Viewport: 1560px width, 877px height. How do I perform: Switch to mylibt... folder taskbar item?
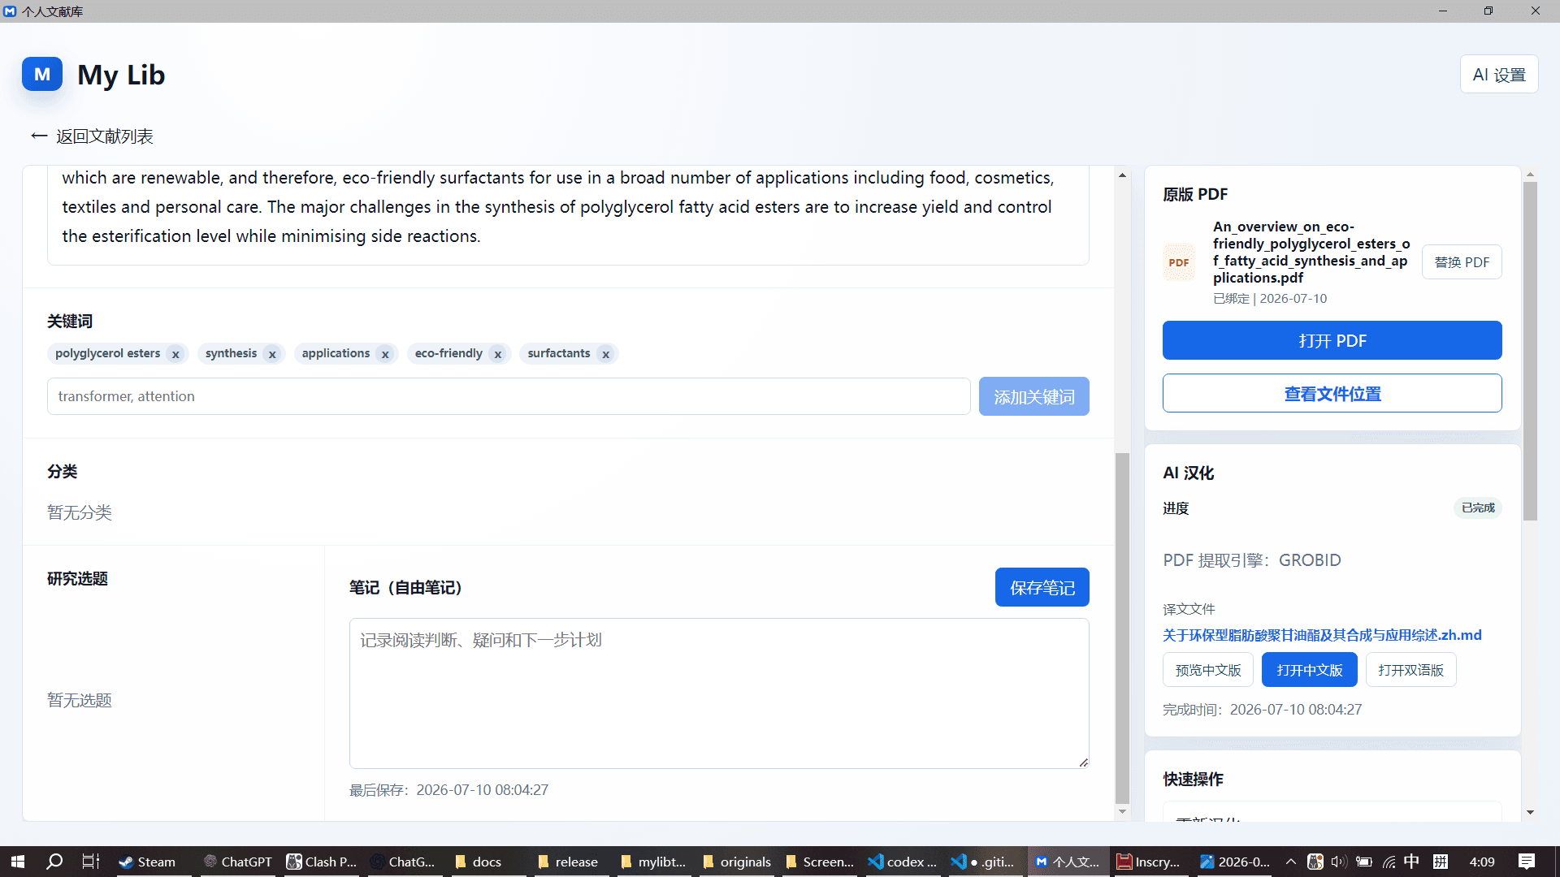coord(653,862)
